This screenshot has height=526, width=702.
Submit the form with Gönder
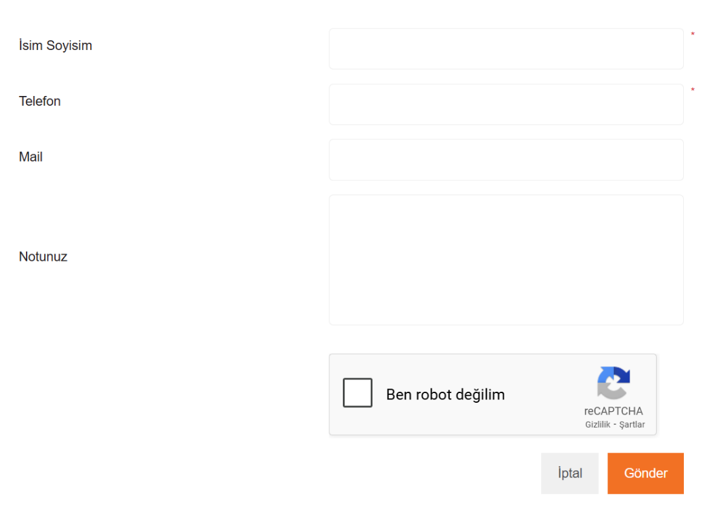click(x=646, y=473)
